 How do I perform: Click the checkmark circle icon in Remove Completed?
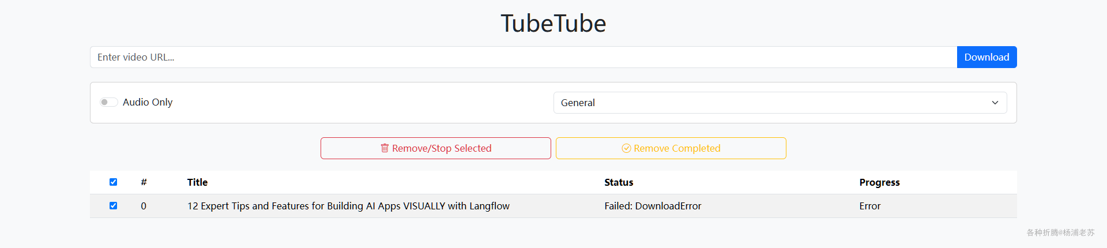626,148
